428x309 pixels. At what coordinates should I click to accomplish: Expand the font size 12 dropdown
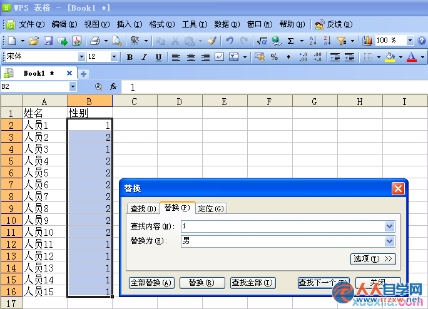114,57
